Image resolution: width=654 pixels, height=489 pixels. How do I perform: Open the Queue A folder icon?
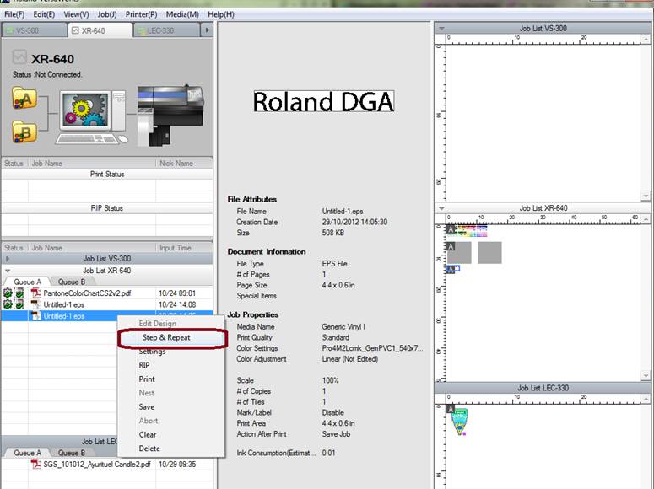[24, 99]
